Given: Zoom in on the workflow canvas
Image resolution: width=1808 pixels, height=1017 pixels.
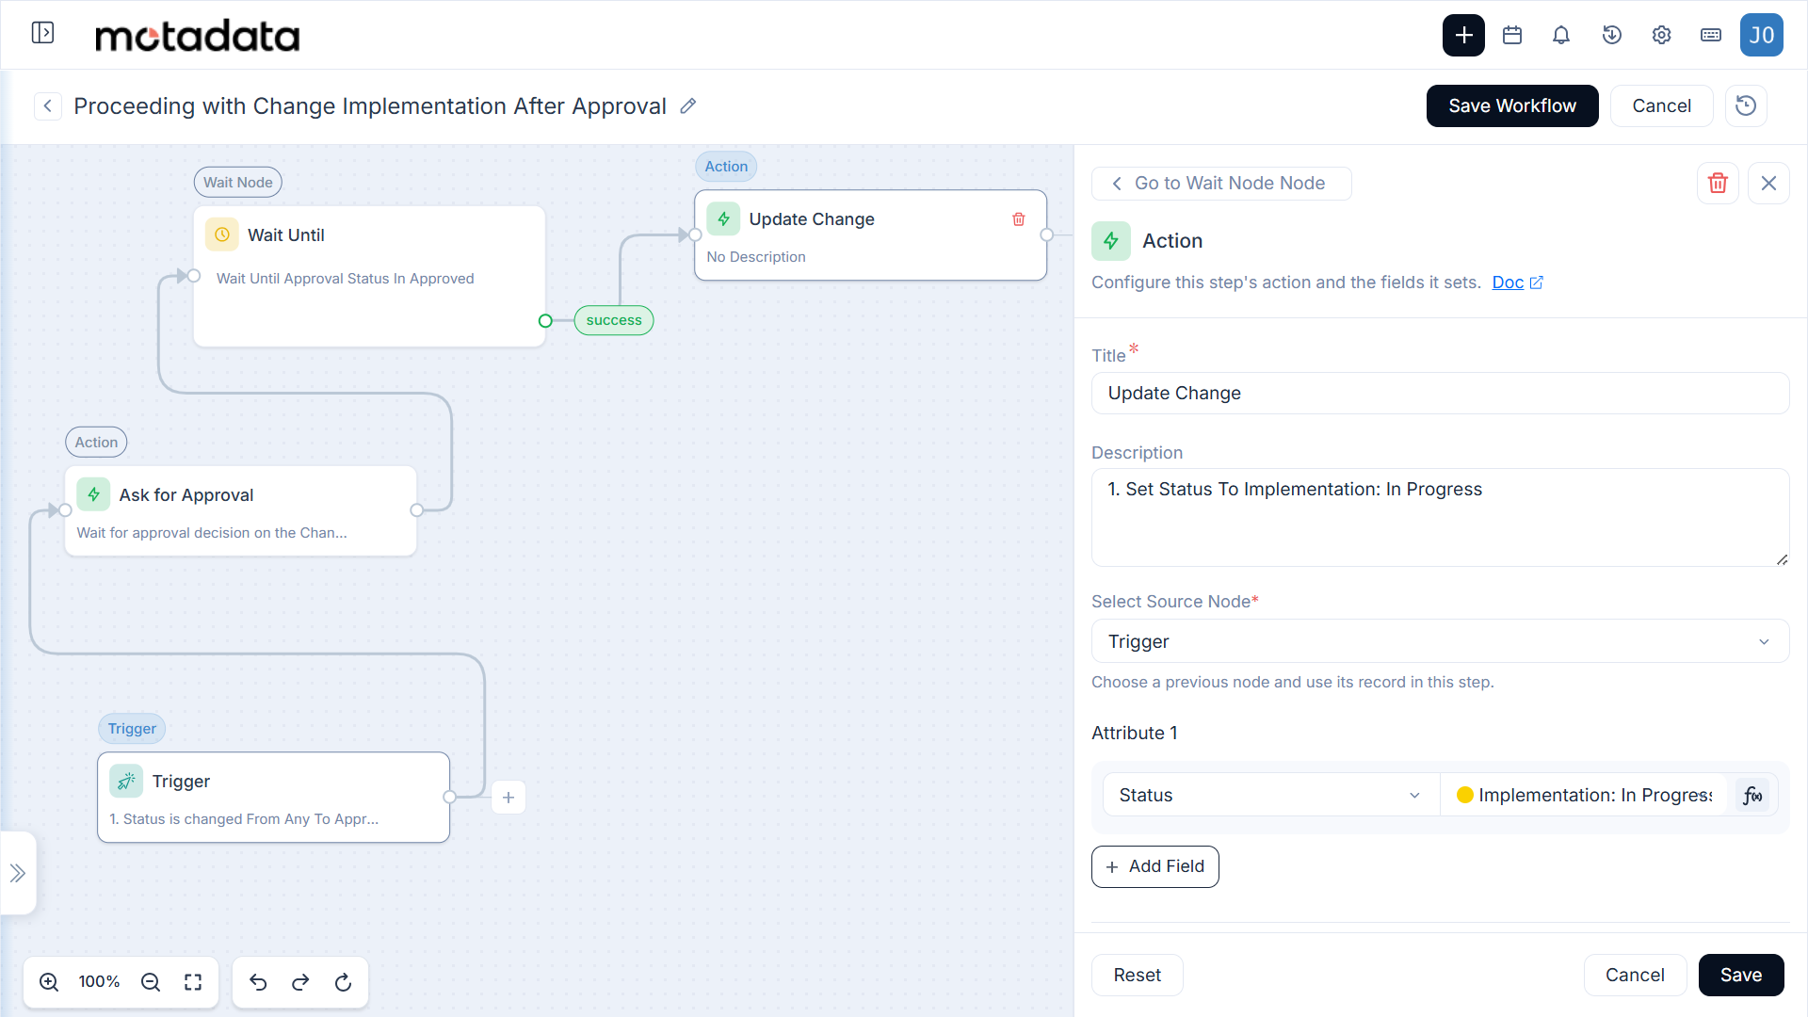Looking at the screenshot, I should point(49,982).
